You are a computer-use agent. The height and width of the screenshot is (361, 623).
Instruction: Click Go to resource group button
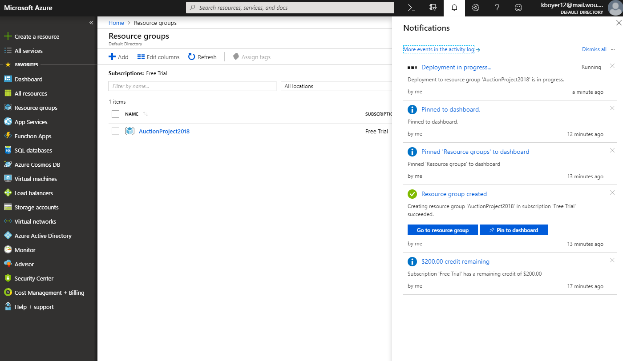click(443, 230)
